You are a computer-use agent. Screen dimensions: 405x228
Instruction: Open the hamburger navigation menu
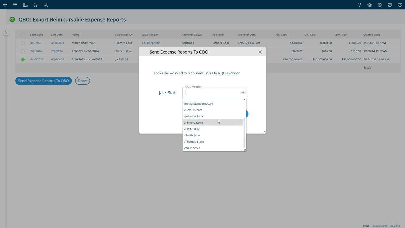(15, 5)
